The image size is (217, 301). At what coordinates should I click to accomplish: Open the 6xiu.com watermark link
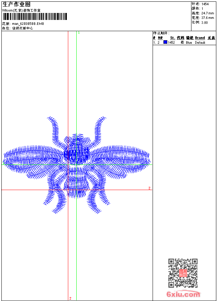click(x=183, y=294)
